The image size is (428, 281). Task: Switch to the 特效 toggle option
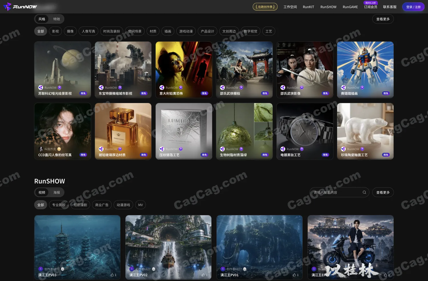tap(56, 19)
